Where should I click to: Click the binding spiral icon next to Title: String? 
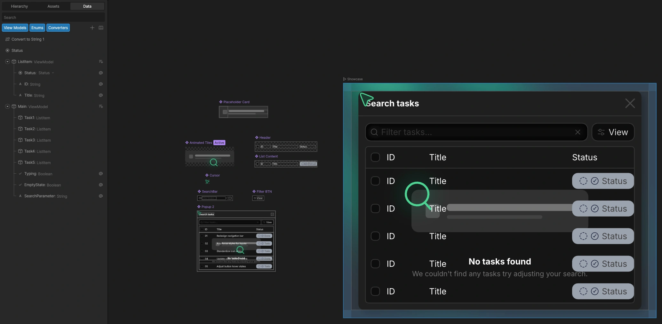(x=100, y=95)
